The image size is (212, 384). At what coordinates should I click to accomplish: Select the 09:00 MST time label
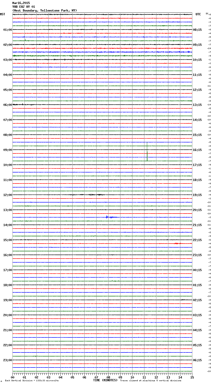[x=8, y=150]
